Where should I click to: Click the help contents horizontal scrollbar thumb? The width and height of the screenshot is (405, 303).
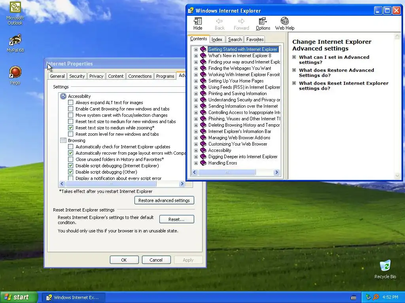(x=227, y=172)
